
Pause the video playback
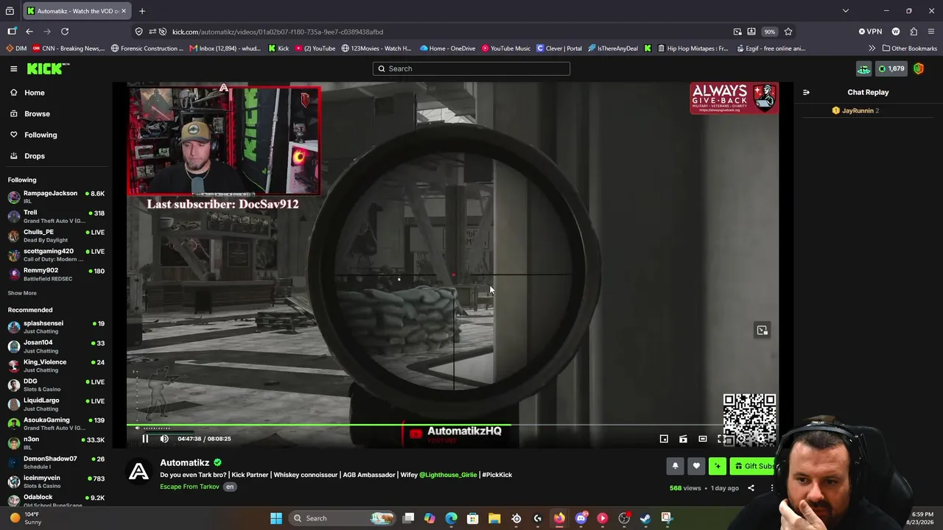[145, 439]
